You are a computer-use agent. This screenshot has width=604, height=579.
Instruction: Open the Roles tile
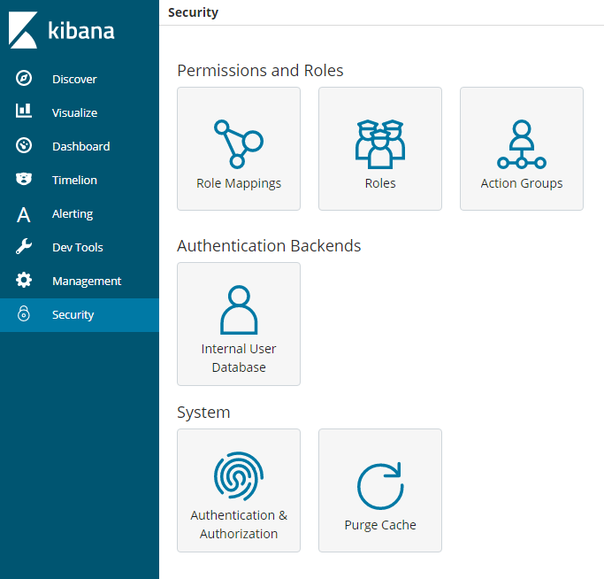(x=380, y=149)
